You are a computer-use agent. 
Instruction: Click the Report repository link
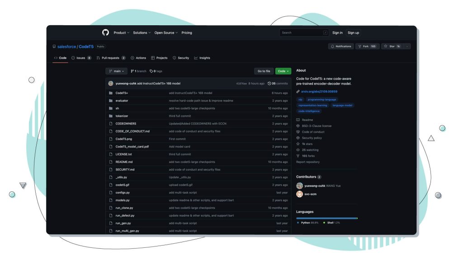[307, 162]
